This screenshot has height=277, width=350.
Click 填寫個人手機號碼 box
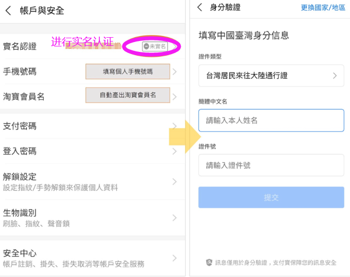[128, 72]
